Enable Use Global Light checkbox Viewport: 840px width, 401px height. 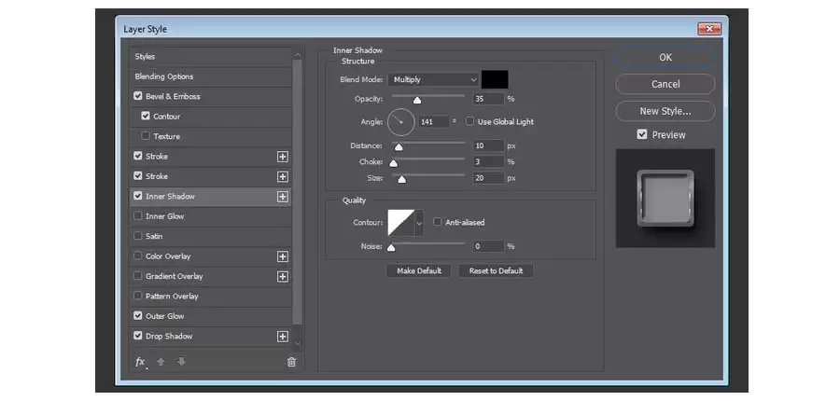click(x=469, y=121)
